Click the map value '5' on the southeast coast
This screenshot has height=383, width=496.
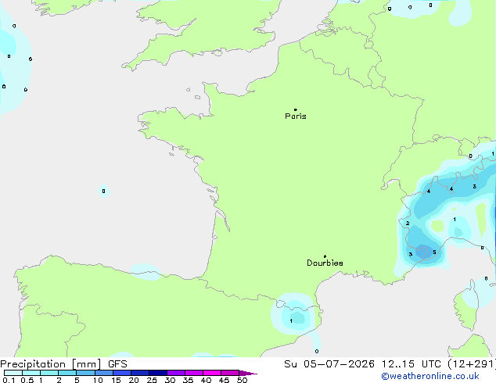pos(434,252)
